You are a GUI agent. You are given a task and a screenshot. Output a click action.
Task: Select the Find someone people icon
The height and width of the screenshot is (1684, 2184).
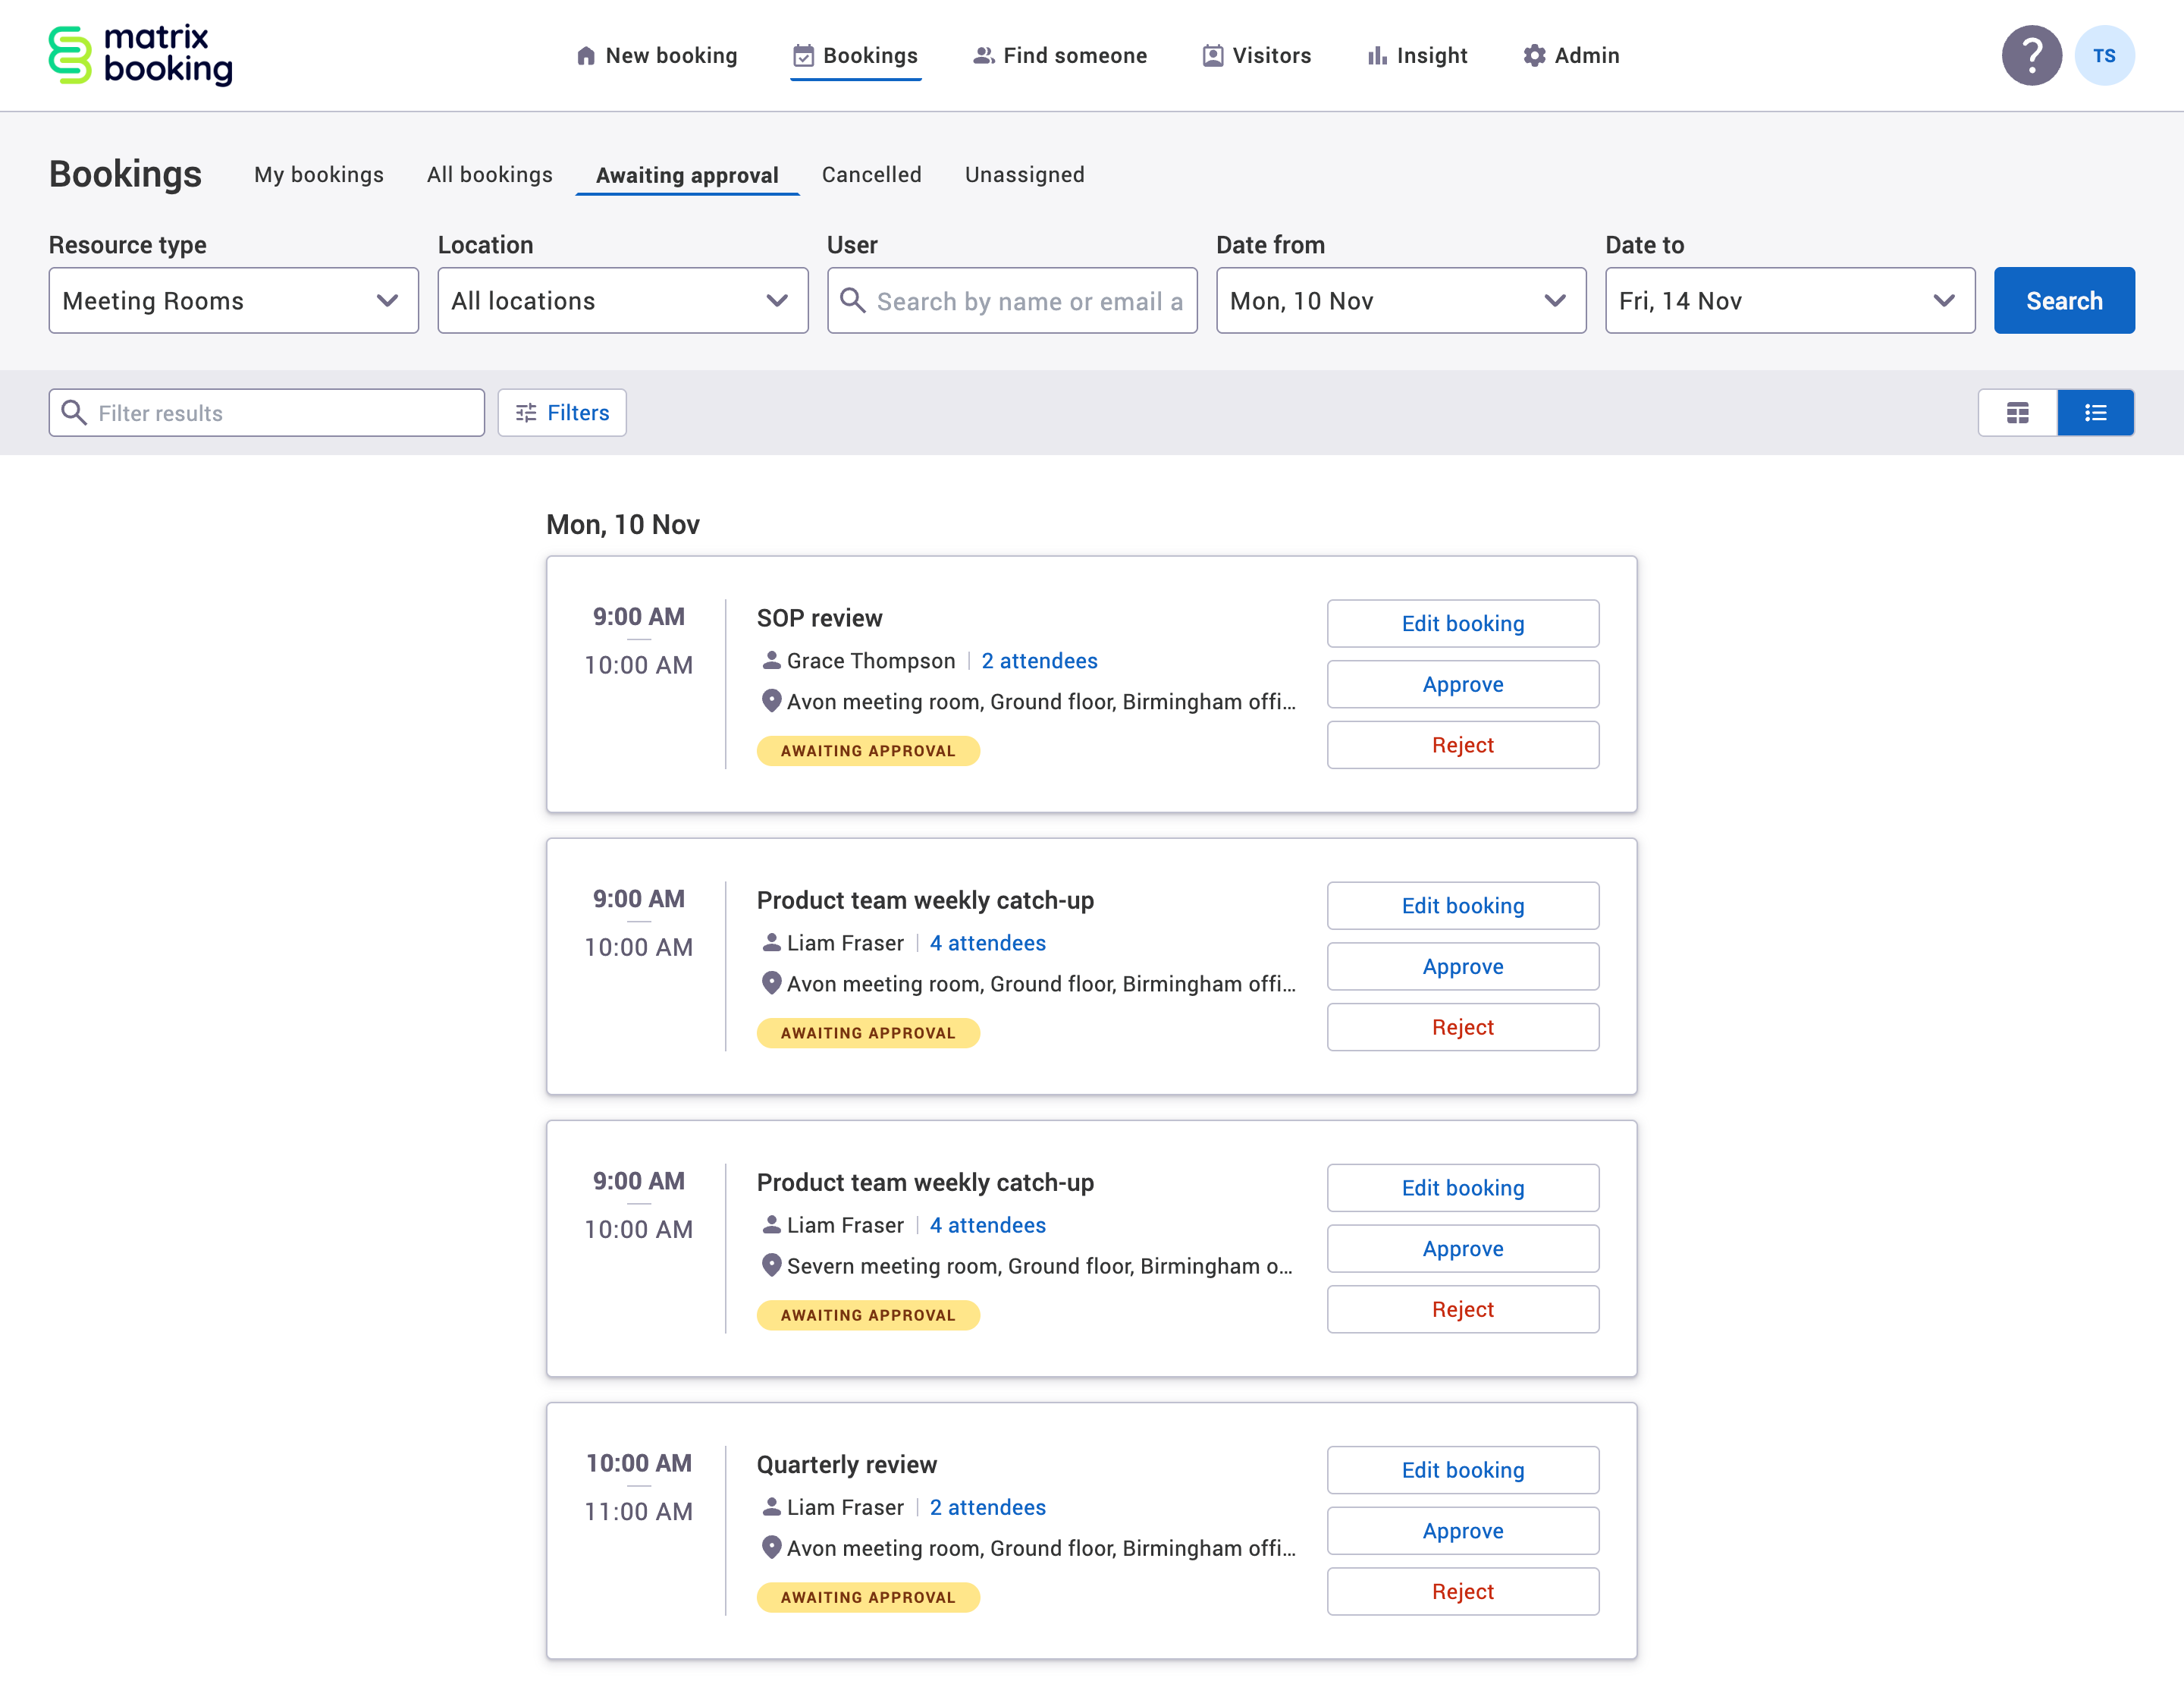pos(983,56)
